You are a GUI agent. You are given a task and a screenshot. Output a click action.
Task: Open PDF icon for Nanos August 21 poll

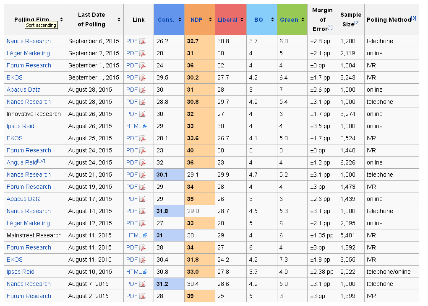(x=143, y=175)
